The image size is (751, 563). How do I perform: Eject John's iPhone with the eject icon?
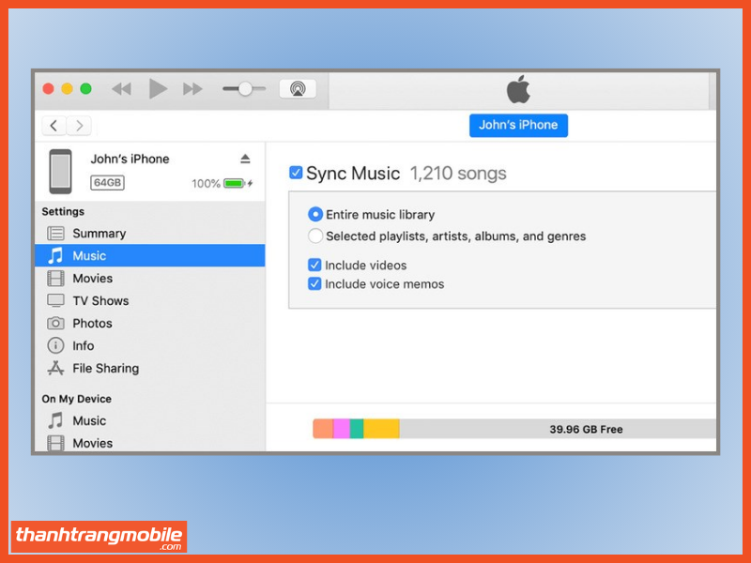pyautogui.click(x=245, y=159)
